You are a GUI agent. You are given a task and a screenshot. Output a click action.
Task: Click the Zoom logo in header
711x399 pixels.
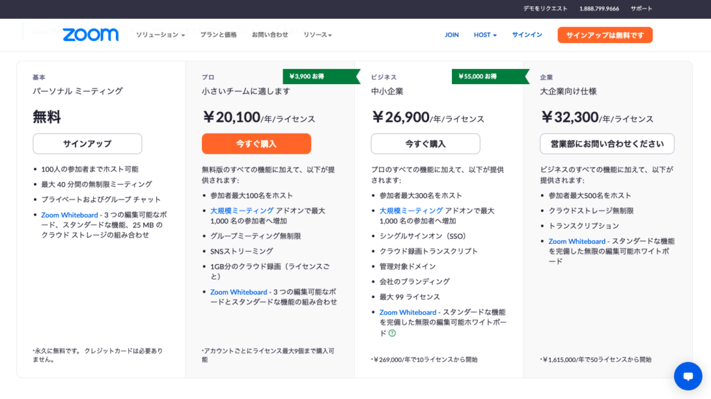click(x=90, y=35)
